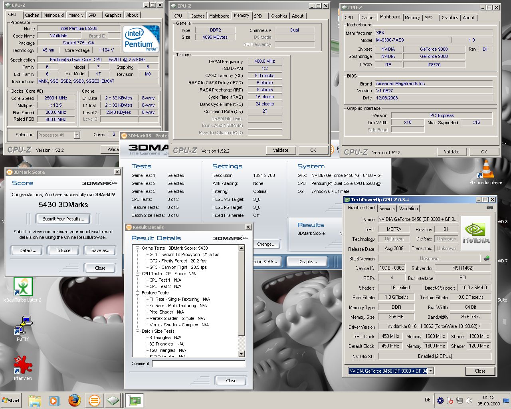Click the Comment input field

point(198,363)
